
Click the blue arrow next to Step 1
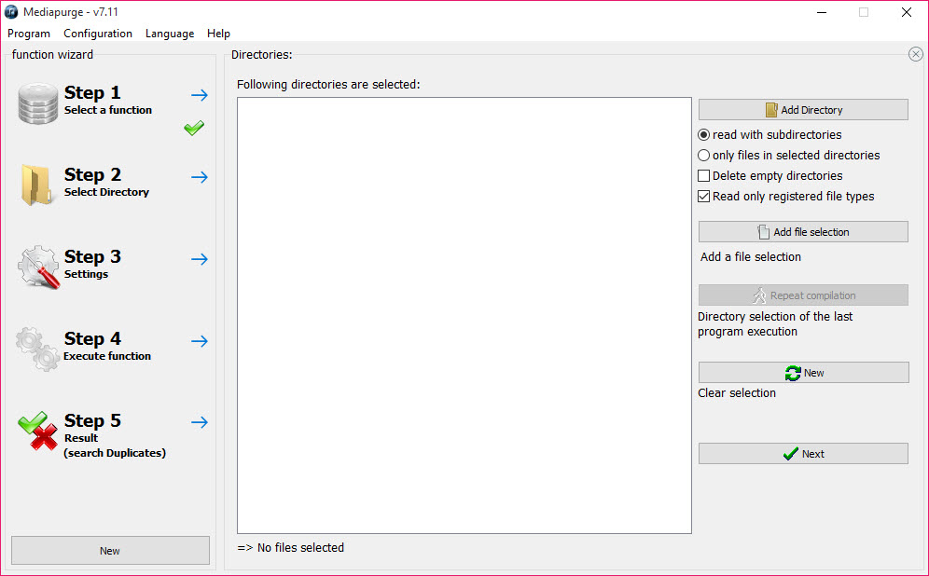click(200, 95)
